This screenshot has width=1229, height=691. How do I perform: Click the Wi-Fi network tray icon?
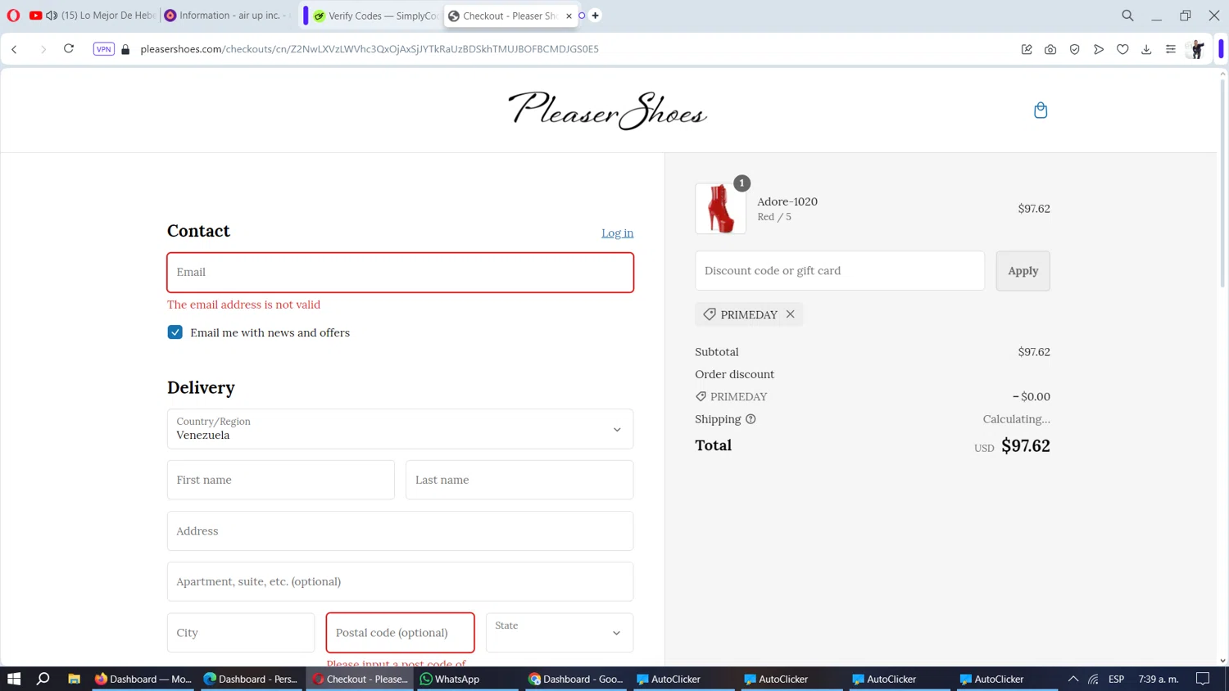1093,679
